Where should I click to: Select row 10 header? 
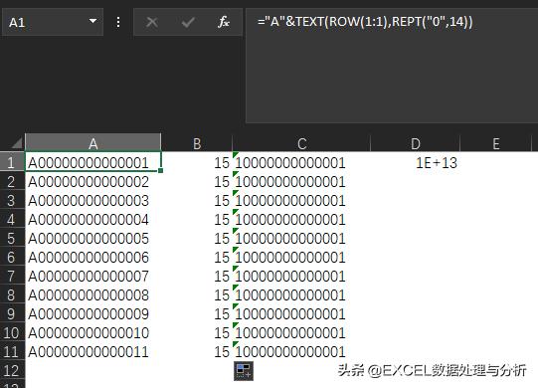click(x=12, y=332)
